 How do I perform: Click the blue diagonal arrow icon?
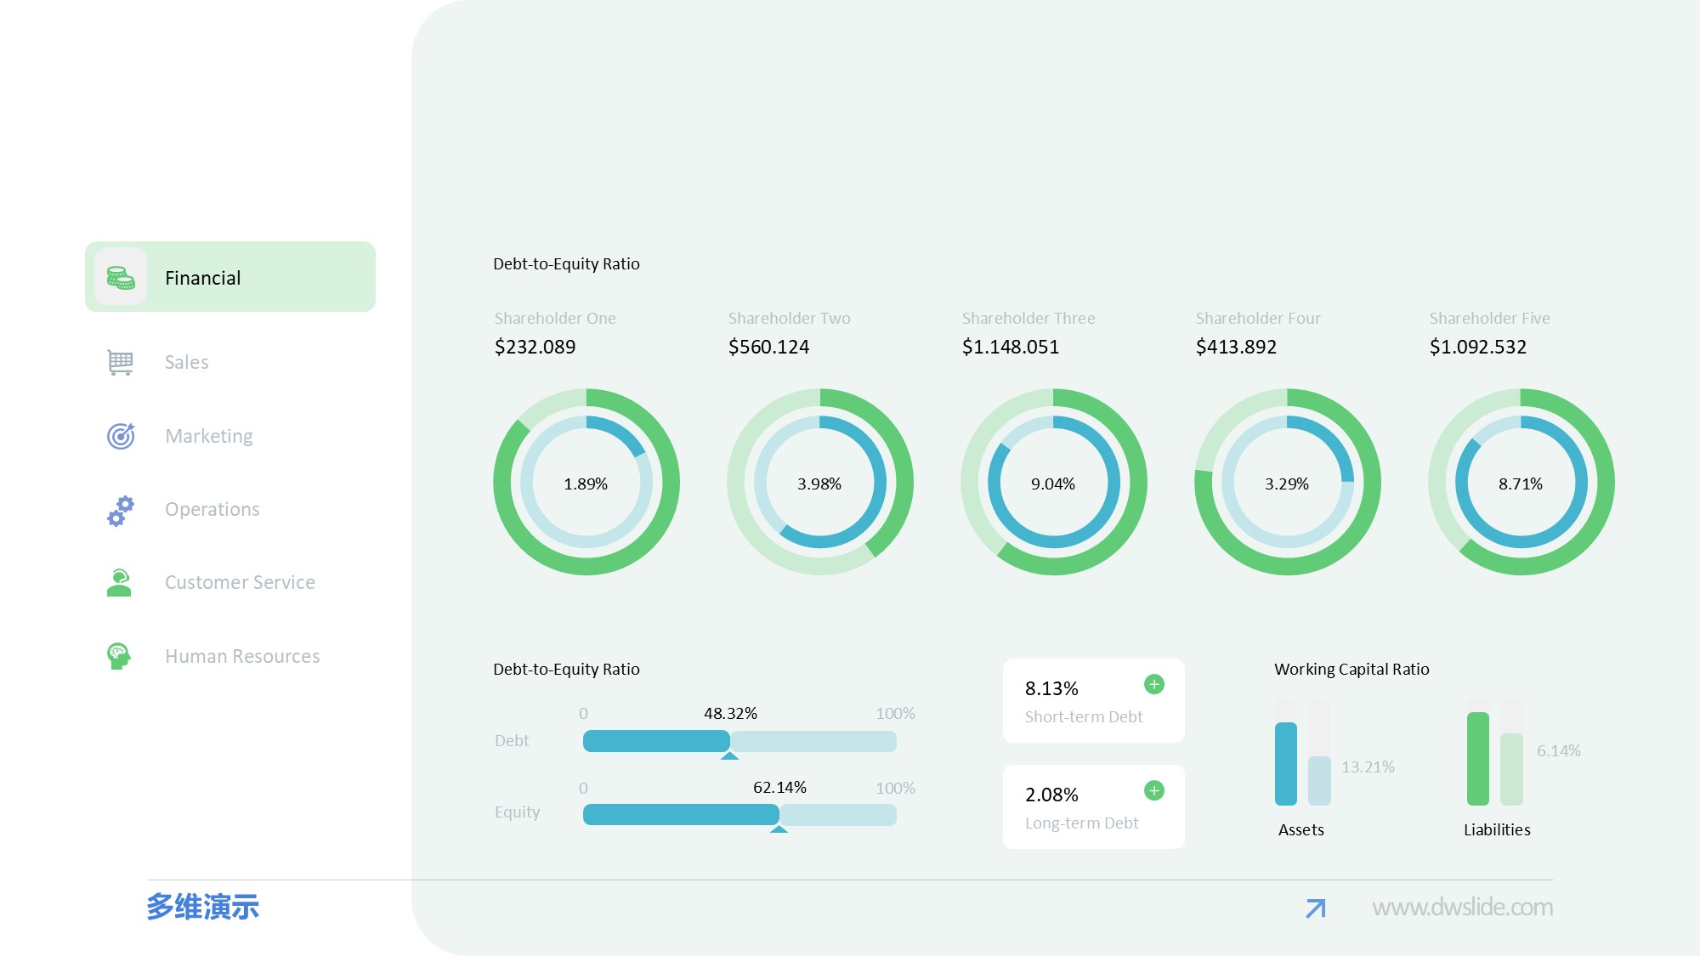[1315, 908]
